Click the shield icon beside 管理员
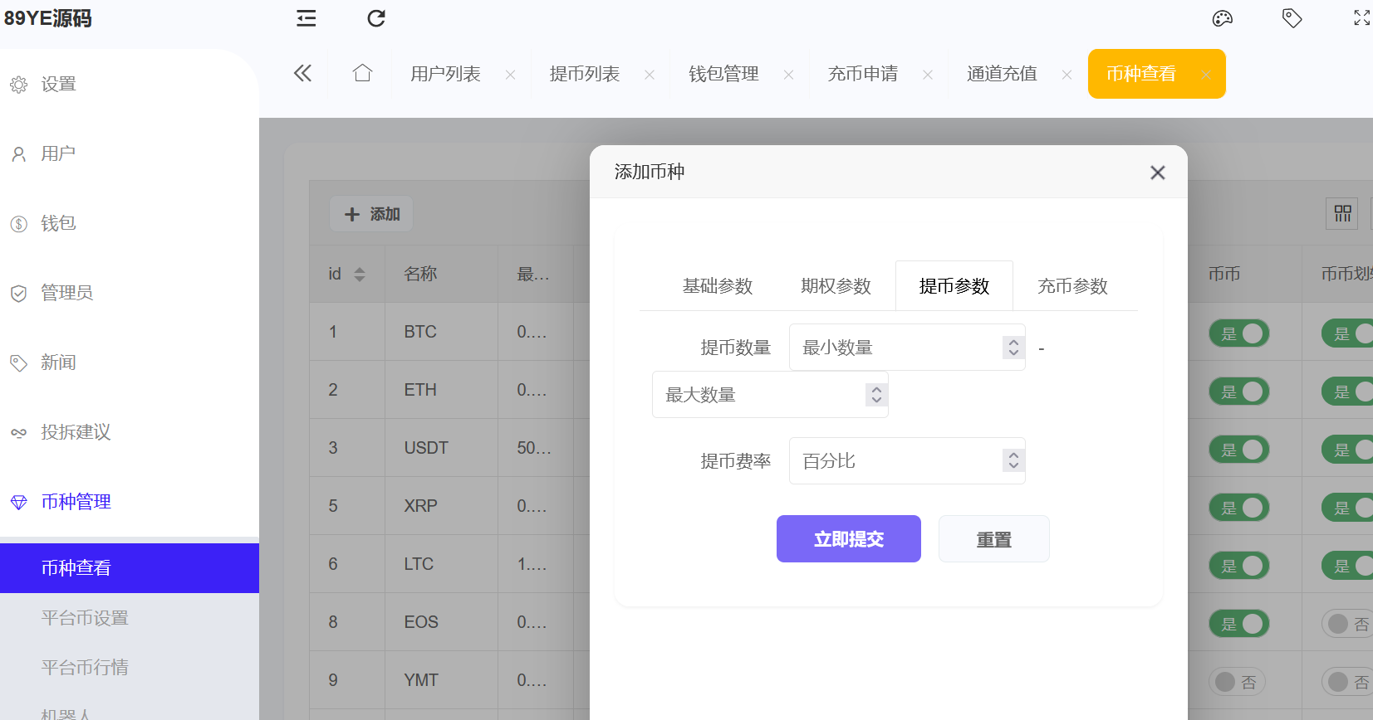This screenshot has height=720, width=1373. point(18,294)
